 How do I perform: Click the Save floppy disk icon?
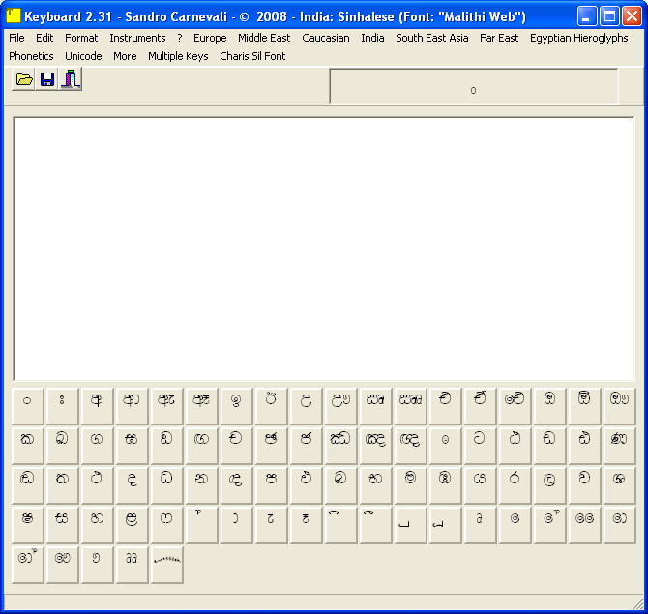47,79
